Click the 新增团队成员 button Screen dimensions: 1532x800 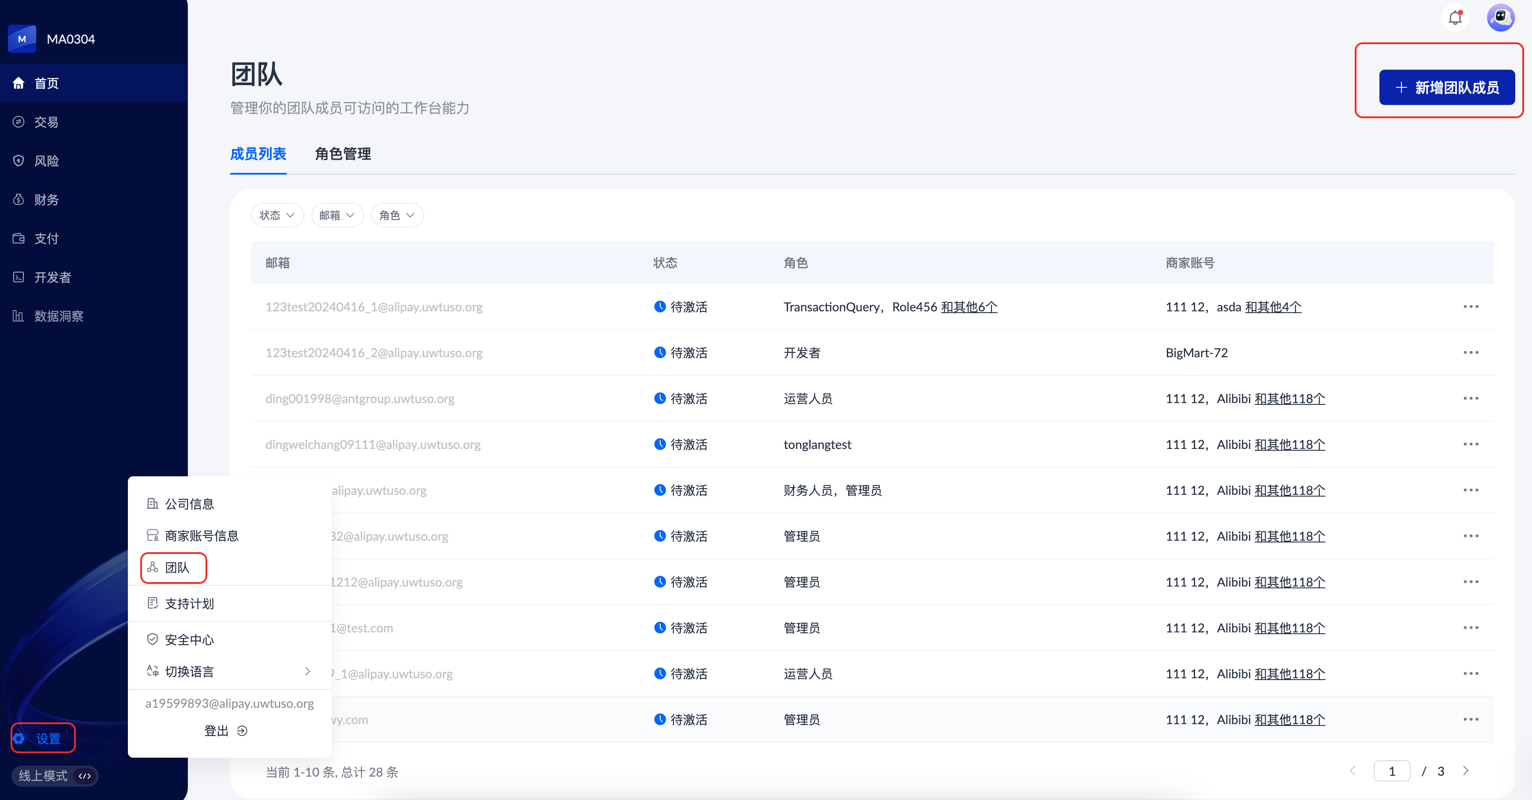1446,87
